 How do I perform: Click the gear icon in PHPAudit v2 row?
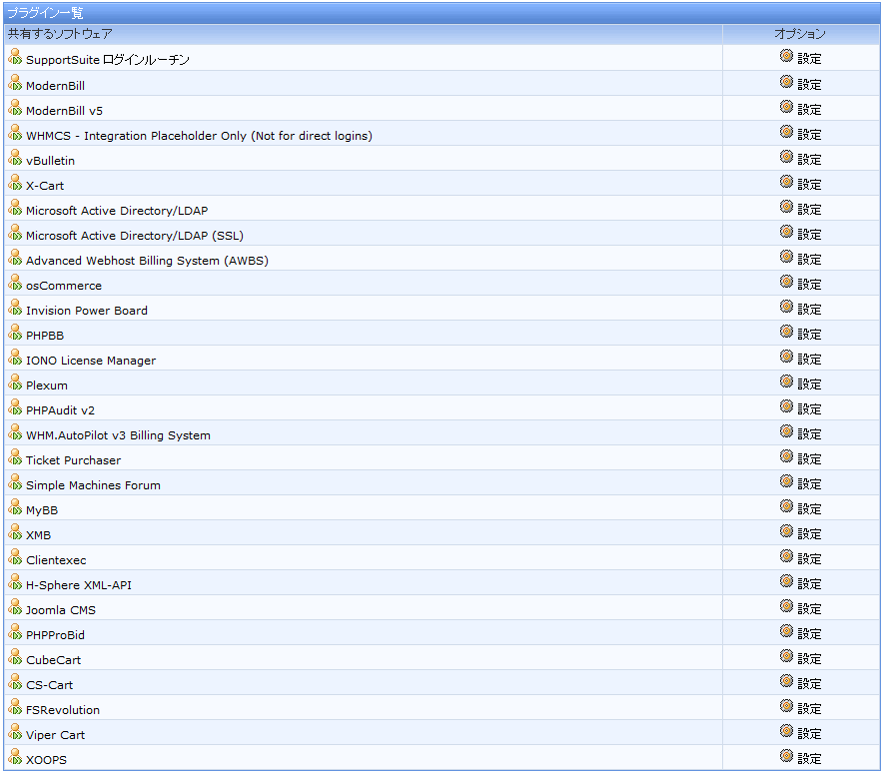coord(786,406)
